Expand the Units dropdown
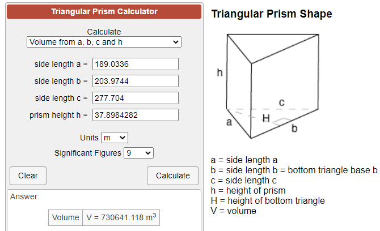Screen dimensions: 380x231 115,138
